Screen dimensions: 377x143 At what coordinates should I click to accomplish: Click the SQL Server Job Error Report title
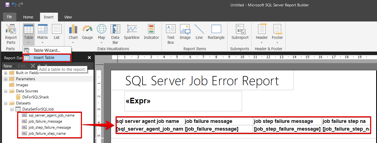202,81
